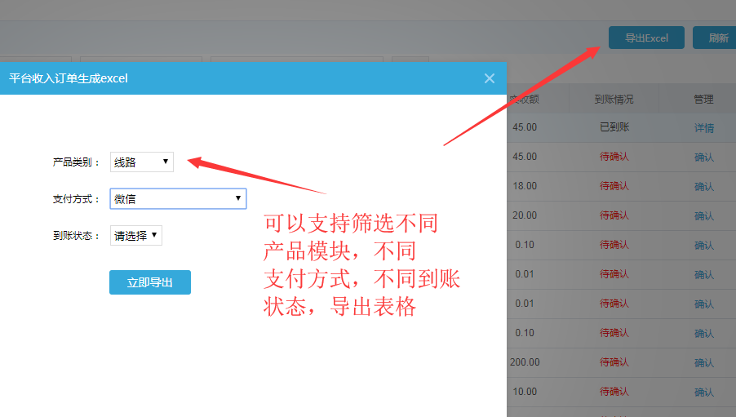Select the 已到账 status cell
The image size is (736, 417).
pyautogui.click(x=614, y=128)
